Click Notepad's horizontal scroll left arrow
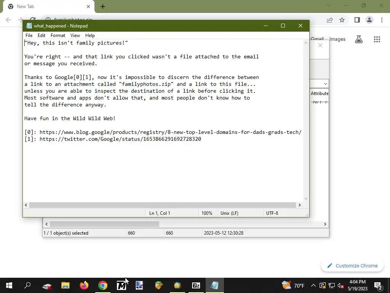The image size is (390, 293). point(26,205)
